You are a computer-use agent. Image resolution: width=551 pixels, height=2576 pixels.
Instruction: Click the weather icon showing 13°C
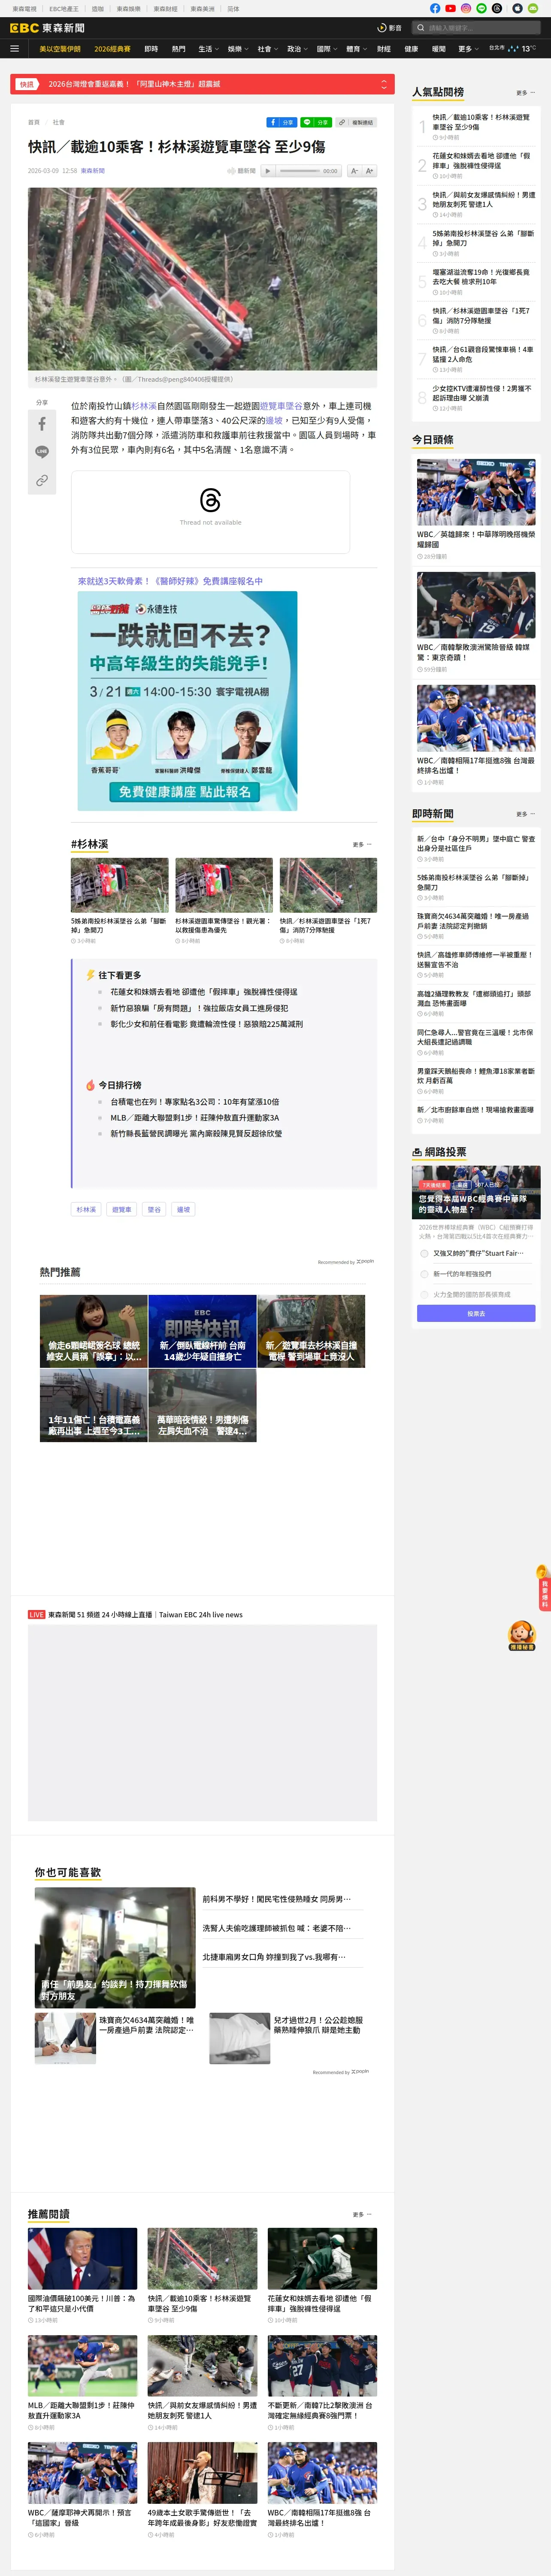[x=513, y=48]
